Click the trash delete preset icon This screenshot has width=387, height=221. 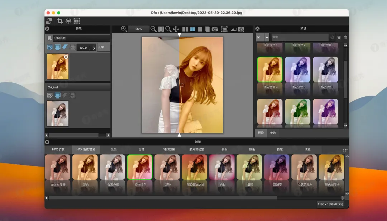(x=345, y=37)
